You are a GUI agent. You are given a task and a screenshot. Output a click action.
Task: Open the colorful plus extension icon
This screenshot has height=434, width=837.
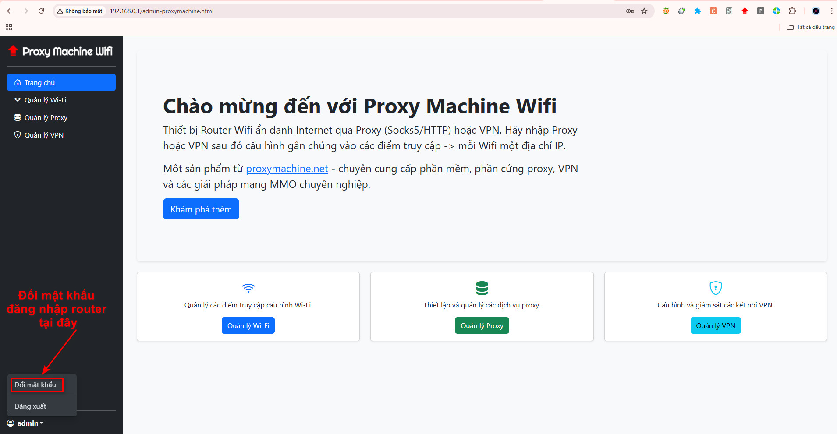777,11
